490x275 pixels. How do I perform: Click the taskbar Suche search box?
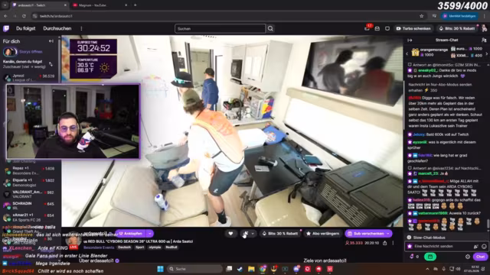pos(195,269)
